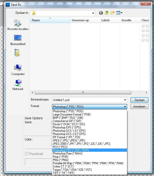This screenshot has height=176, width=154.
Task: Click the Back navigation arrow icon
Action: pos(101,13)
